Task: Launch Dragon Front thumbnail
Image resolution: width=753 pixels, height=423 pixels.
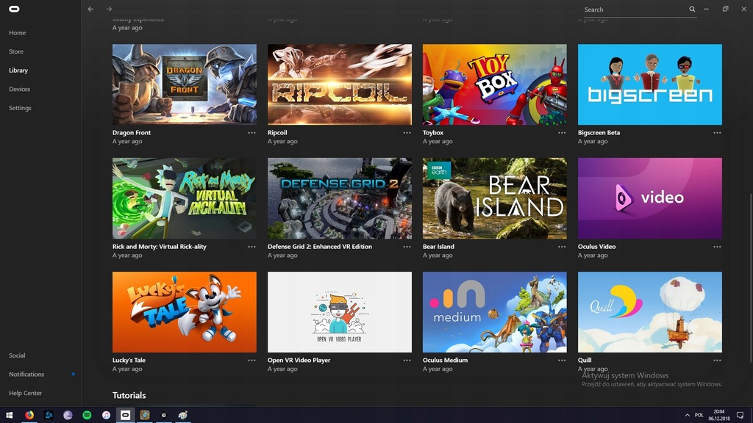Action: [185, 84]
